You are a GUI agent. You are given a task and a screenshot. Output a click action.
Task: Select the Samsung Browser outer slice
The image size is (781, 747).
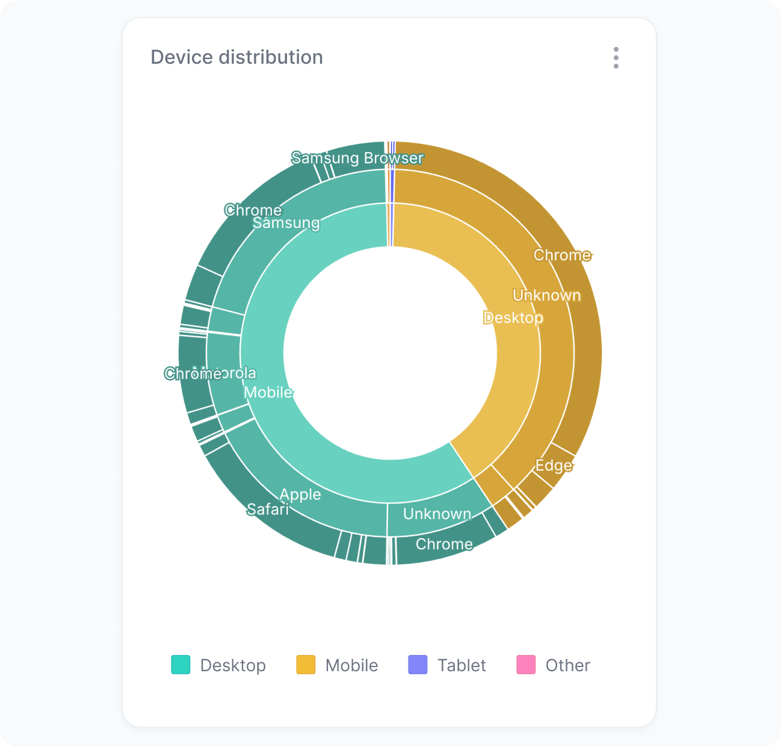(357, 158)
